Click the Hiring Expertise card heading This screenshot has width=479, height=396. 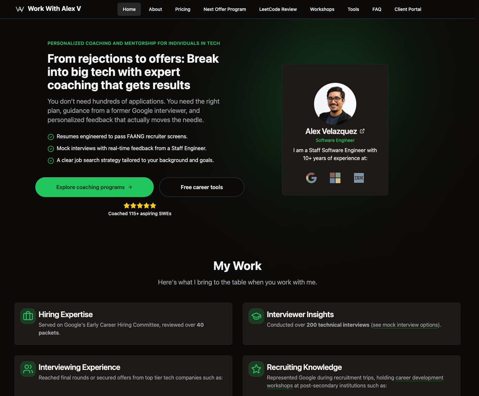tap(66, 314)
